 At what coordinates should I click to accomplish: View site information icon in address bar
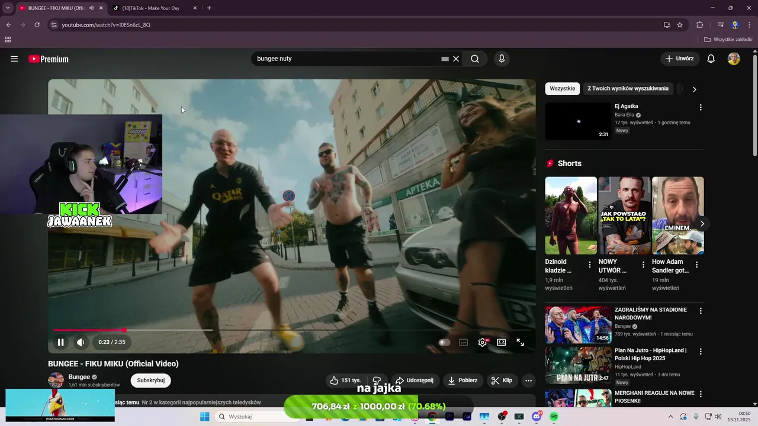(54, 25)
